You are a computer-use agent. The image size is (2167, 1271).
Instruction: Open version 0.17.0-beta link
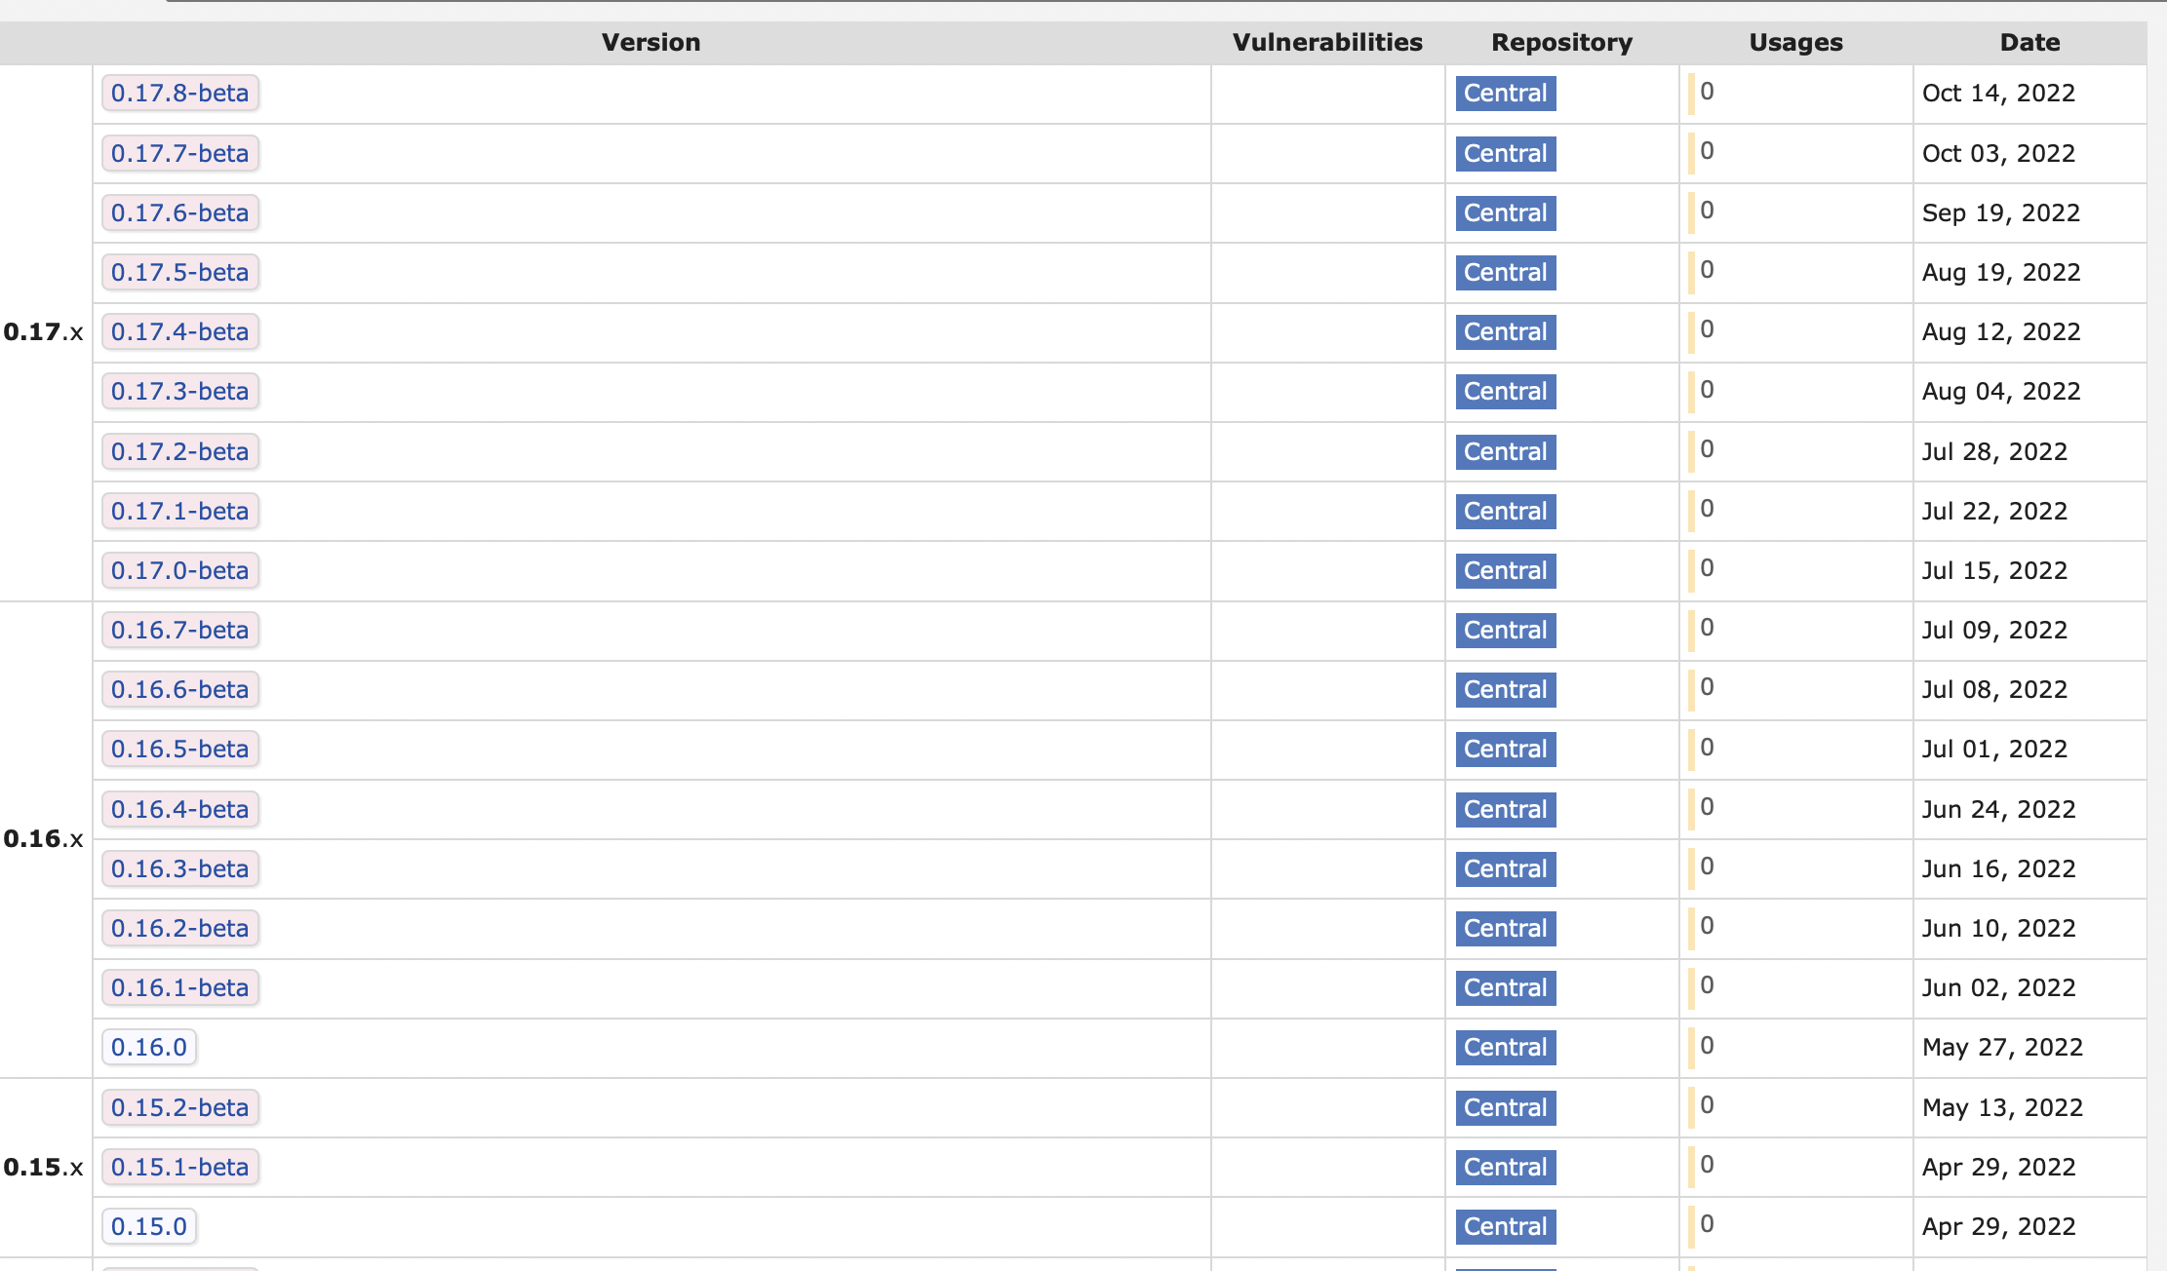[x=179, y=570]
